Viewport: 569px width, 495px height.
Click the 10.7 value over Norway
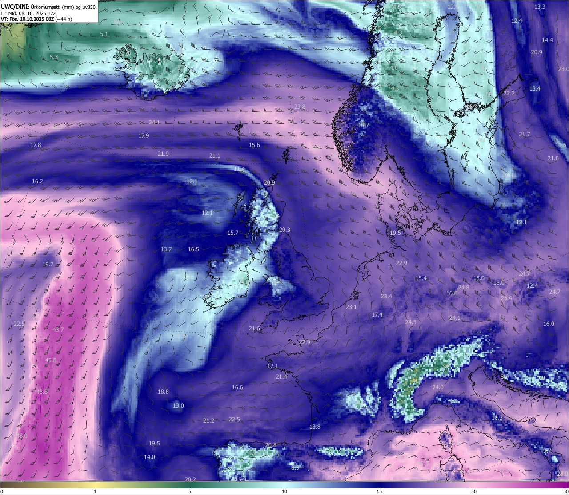tap(364, 125)
